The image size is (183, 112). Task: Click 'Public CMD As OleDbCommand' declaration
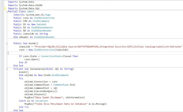point(31,21)
